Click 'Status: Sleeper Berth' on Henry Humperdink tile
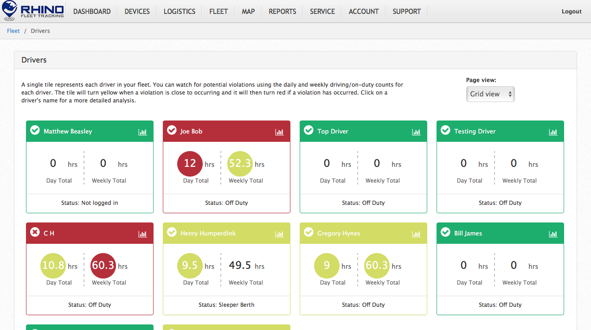Screen dimensions: 591x330 click(x=226, y=305)
